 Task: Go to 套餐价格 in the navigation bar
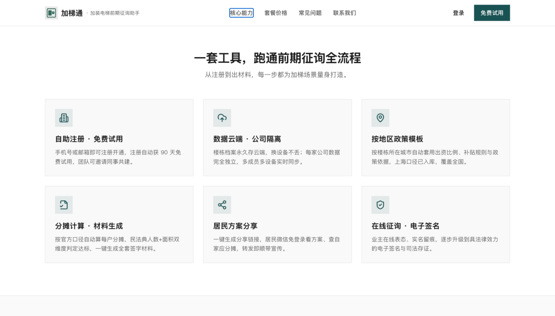click(276, 13)
